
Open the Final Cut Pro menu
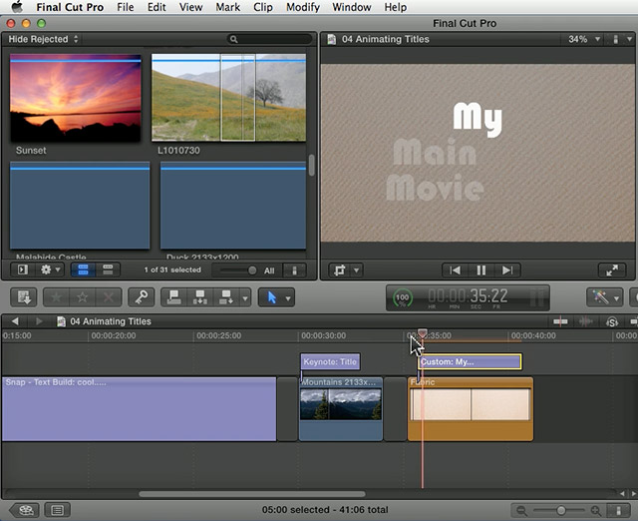pyautogui.click(x=70, y=7)
